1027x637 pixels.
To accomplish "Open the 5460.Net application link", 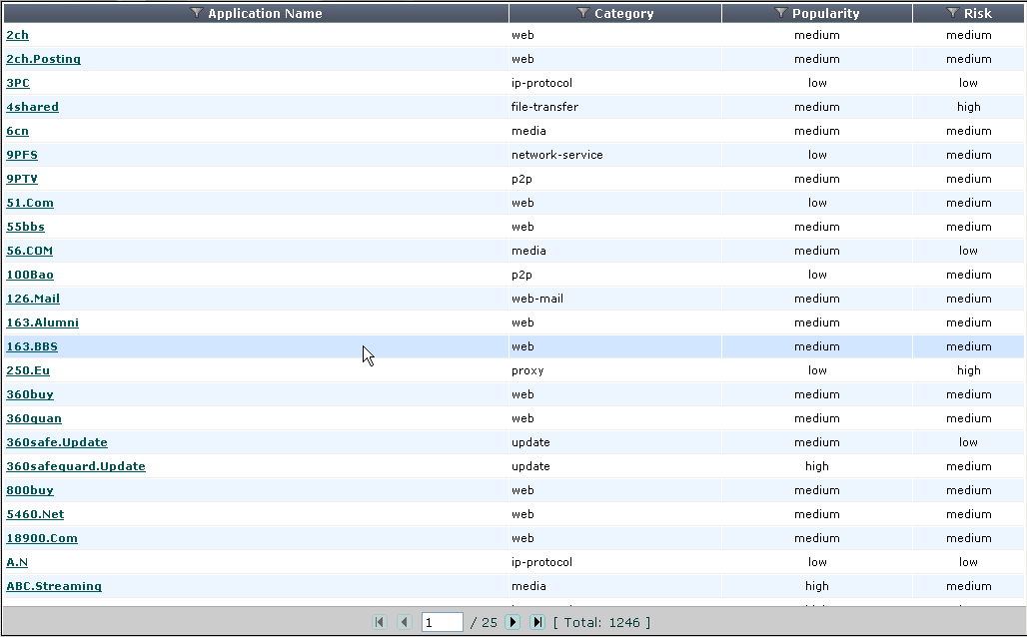I will click(35, 514).
